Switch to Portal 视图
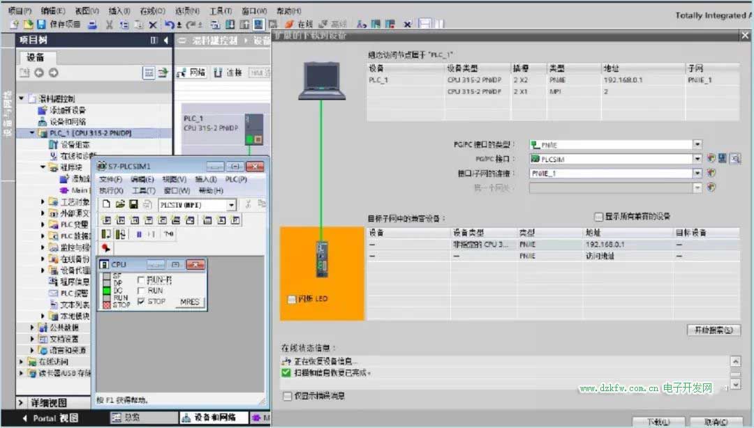The image size is (754, 428). (x=50, y=418)
